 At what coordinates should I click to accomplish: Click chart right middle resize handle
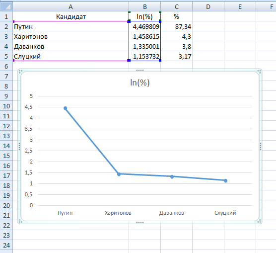pos(261,146)
